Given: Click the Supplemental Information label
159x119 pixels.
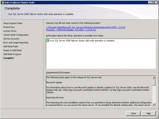Looking at the screenshot, I should pos(58,73).
